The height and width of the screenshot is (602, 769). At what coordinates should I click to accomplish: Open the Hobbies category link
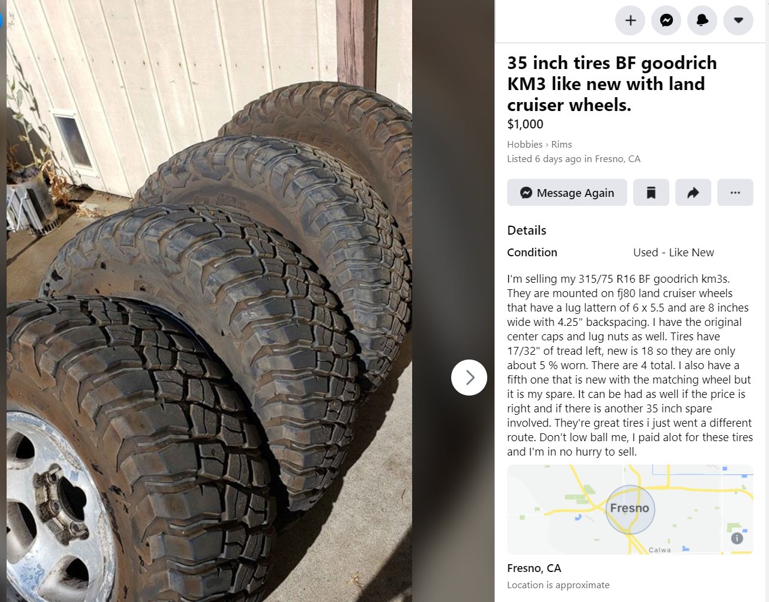tap(524, 144)
